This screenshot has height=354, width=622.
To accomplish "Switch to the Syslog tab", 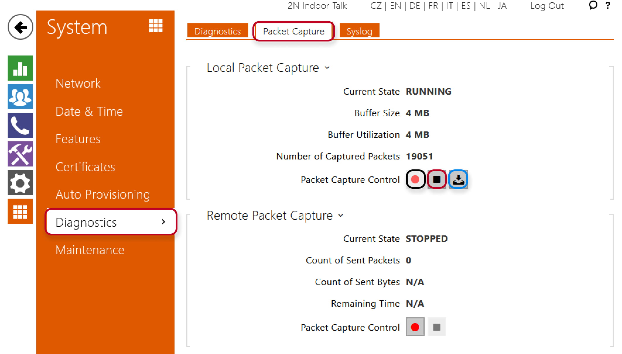I will point(359,31).
